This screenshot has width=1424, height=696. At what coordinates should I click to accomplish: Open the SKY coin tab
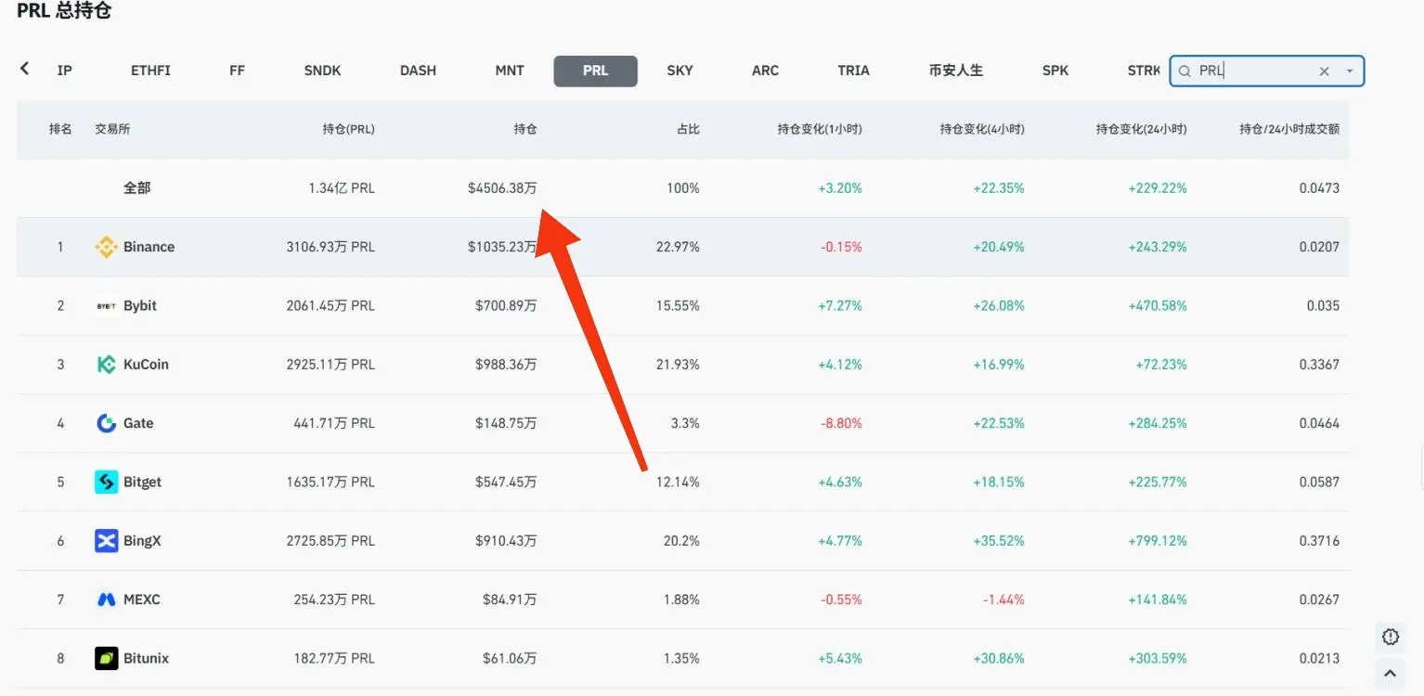(680, 71)
